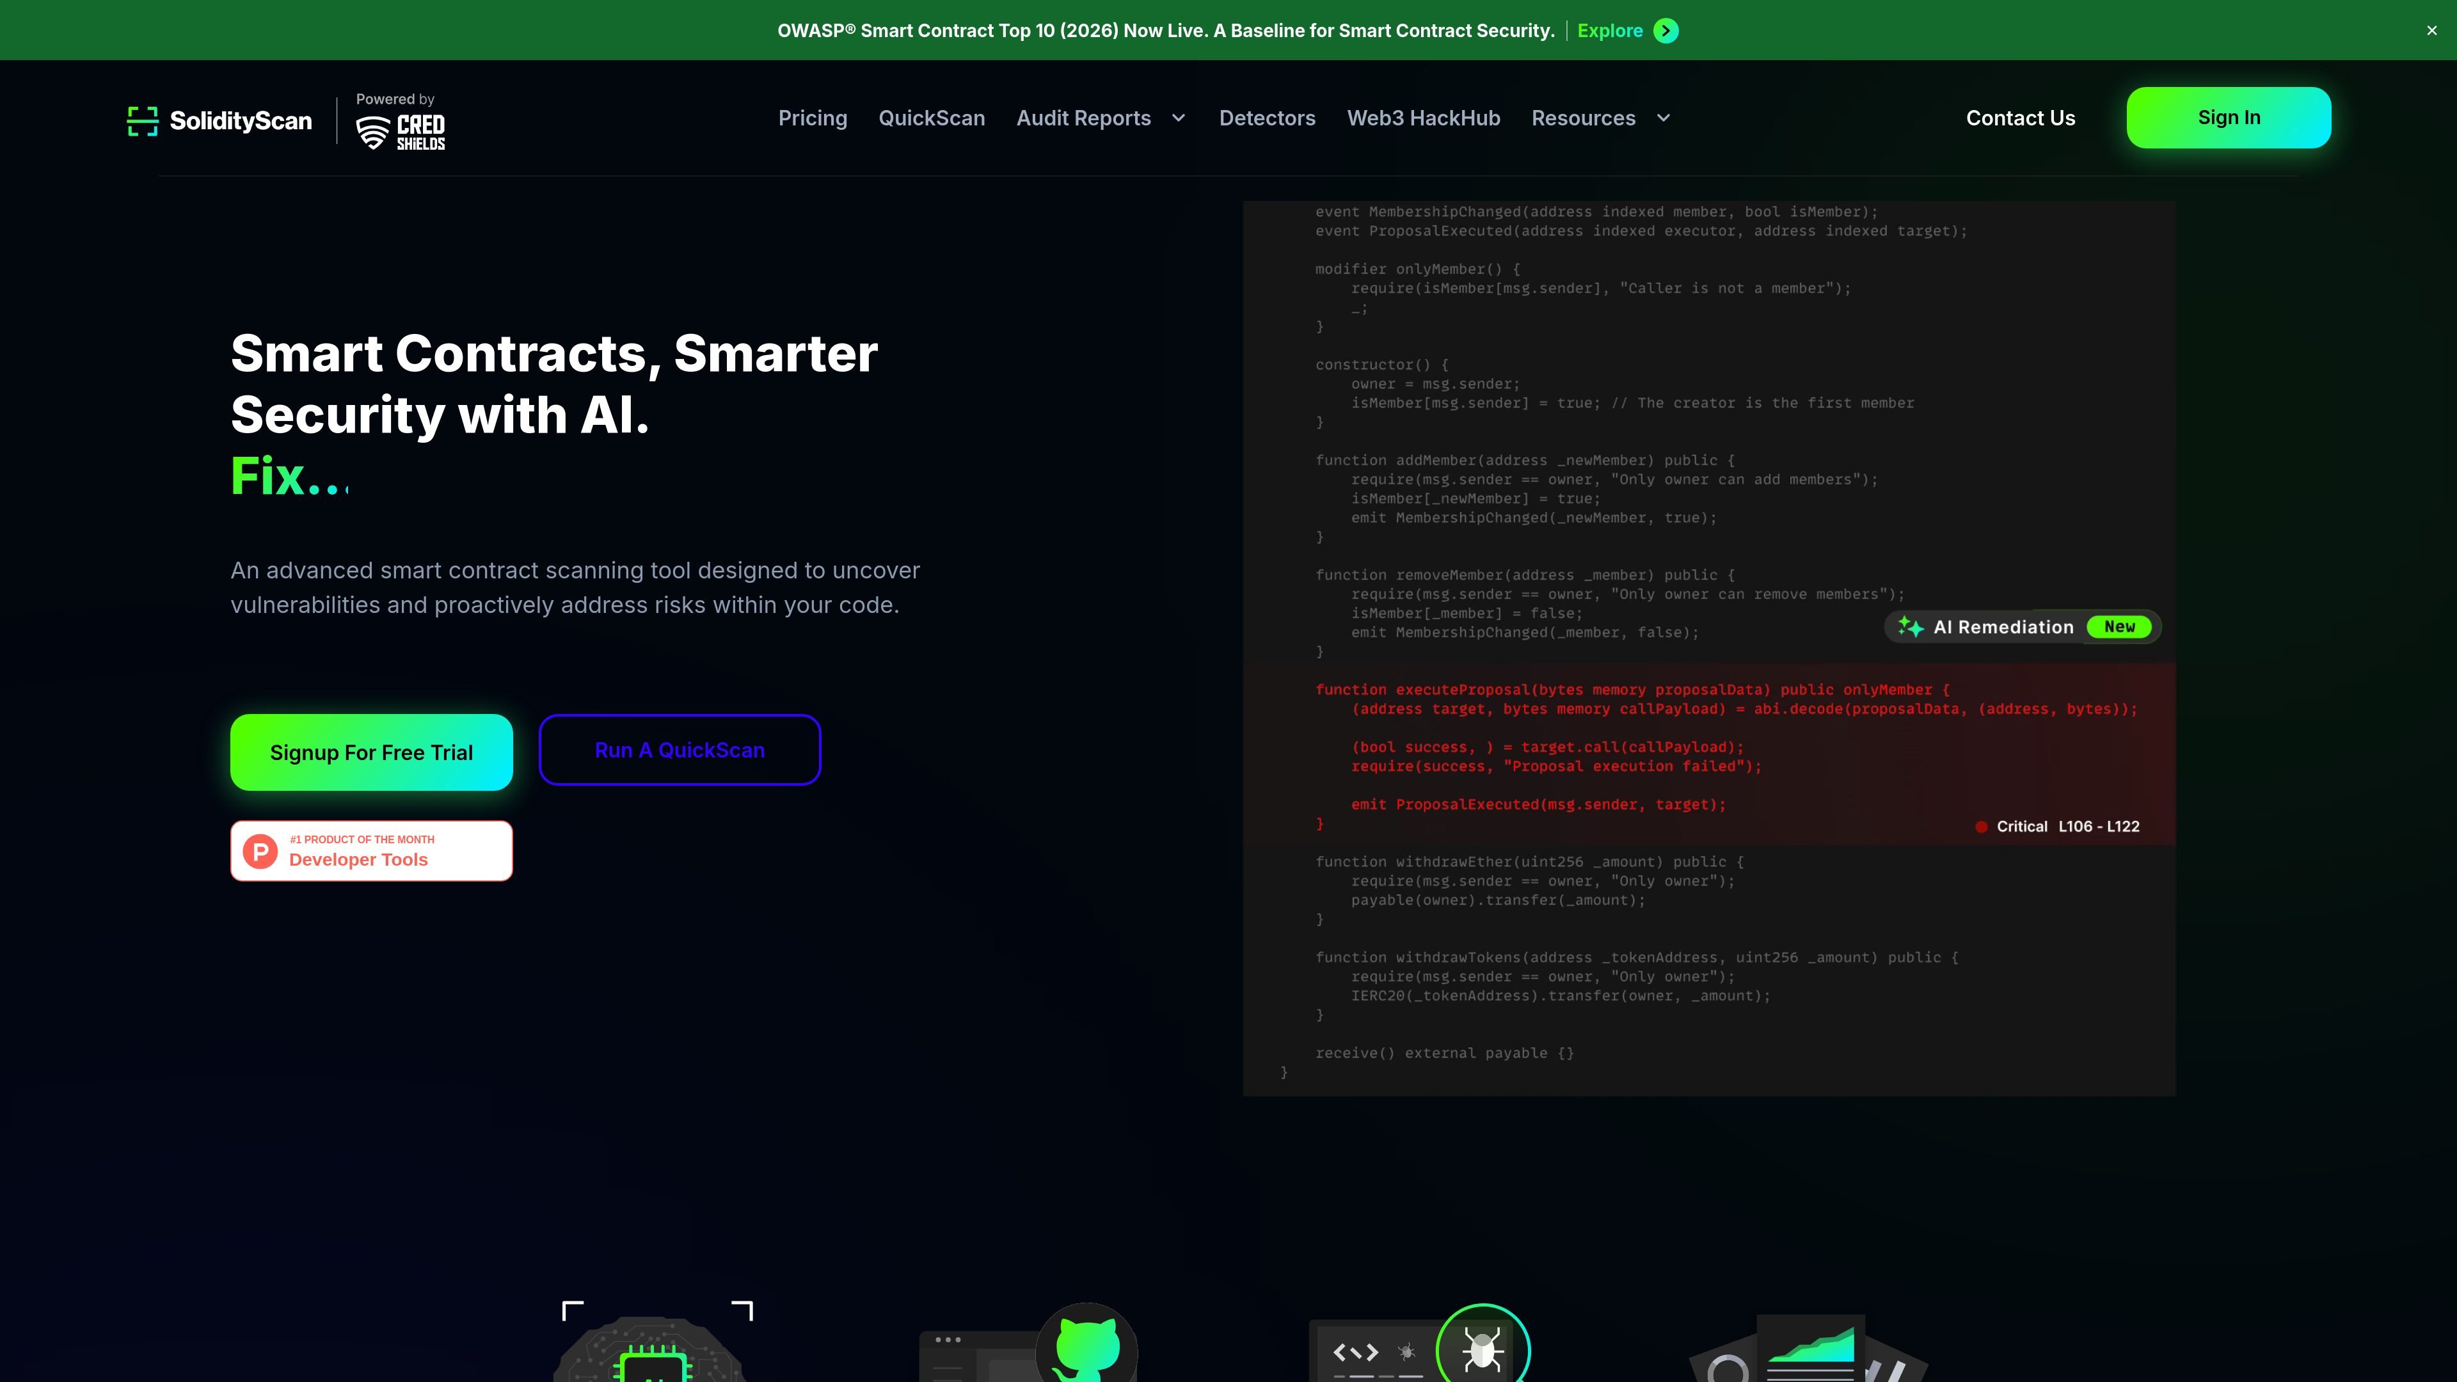Click Signup For Free Trial
Screen dimensions: 2457x1382
coord(372,752)
